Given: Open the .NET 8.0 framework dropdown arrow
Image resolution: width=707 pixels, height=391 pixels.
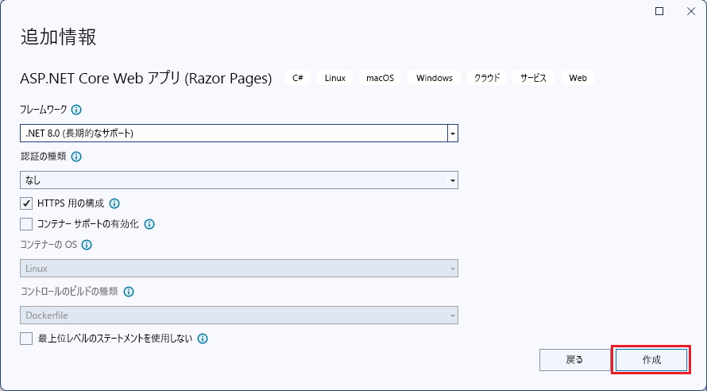Looking at the screenshot, I should click(x=453, y=134).
